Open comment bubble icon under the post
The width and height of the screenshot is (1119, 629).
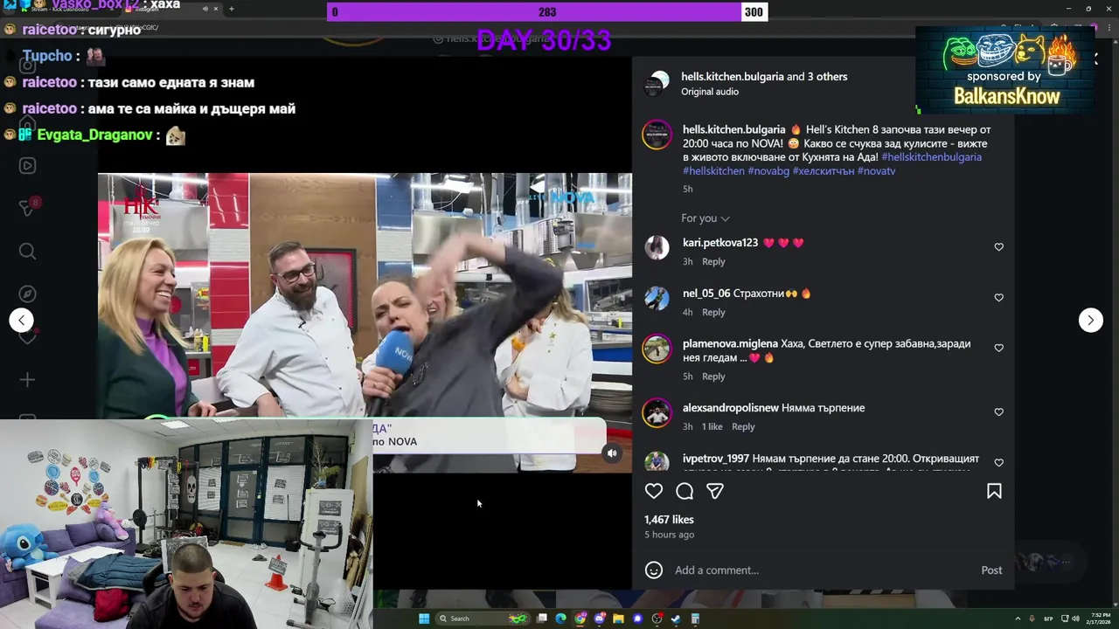coord(685,491)
